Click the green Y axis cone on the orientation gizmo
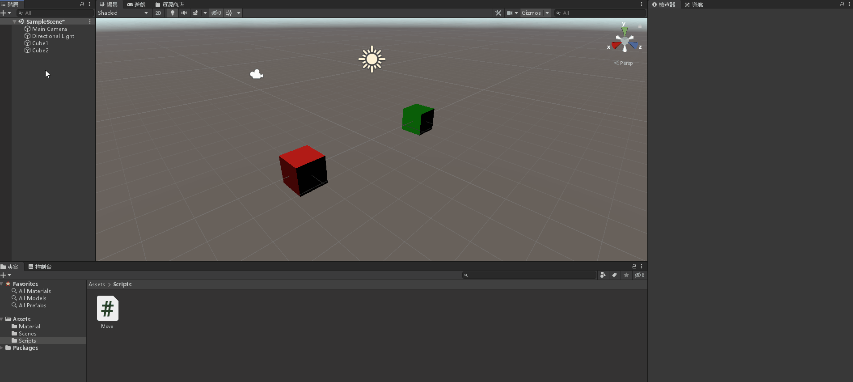The image size is (853, 382). (624, 31)
